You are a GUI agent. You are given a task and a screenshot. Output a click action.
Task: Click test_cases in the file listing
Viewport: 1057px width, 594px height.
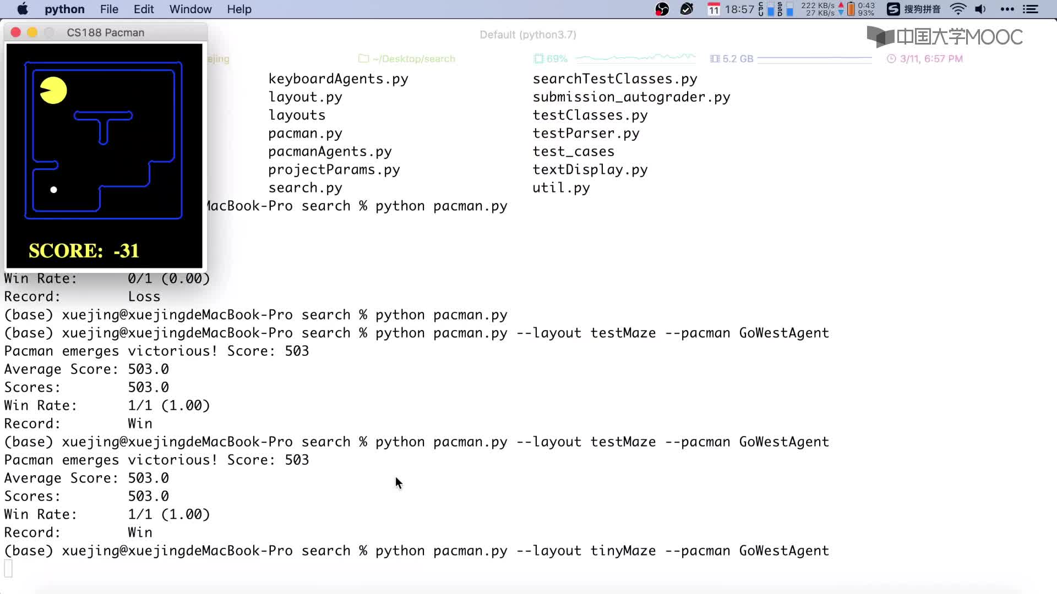(574, 152)
